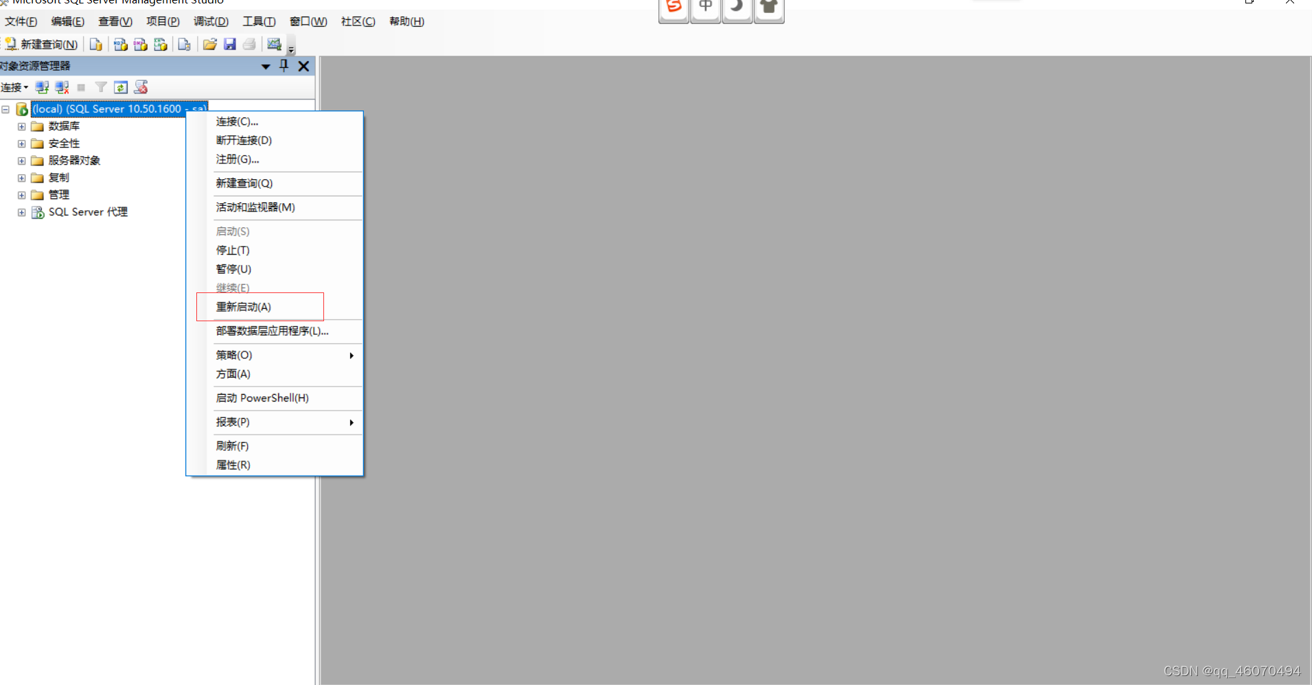The width and height of the screenshot is (1312, 685).
Task: Open the 调试(D) menu
Action: (x=211, y=22)
